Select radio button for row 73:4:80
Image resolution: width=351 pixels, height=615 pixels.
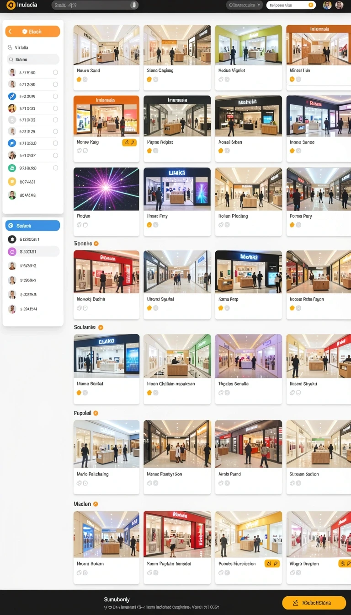55,168
